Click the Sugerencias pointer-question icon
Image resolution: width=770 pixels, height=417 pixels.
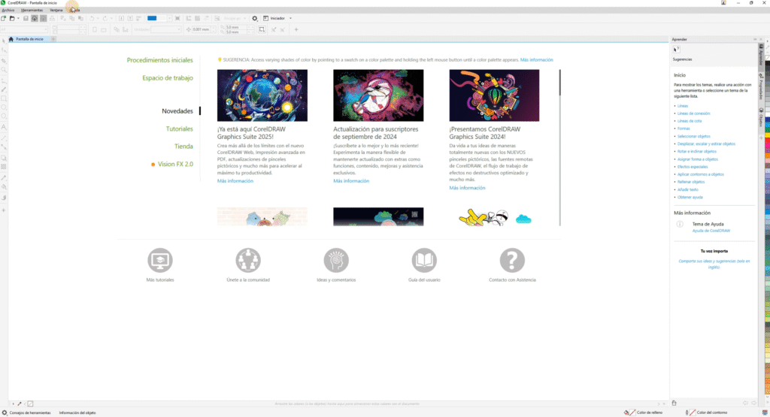tap(676, 50)
